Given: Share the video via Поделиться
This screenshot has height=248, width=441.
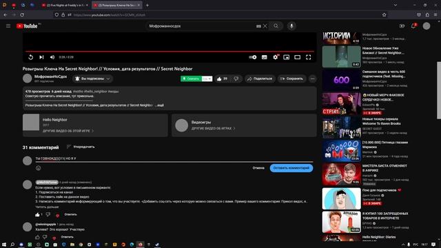Looking at the screenshot, I should (260, 79).
